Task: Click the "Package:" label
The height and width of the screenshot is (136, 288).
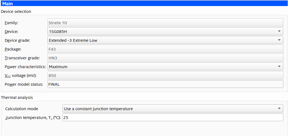Action: click(13, 49)
